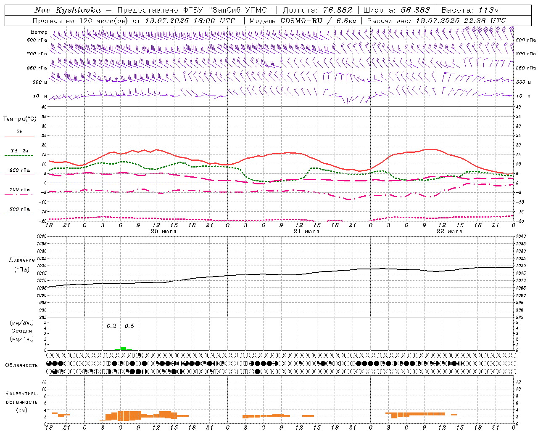Click the (мм/1ч.) precipitation unit label
Viewport: 538px width, 431px height.
click(x=21, y=339)
